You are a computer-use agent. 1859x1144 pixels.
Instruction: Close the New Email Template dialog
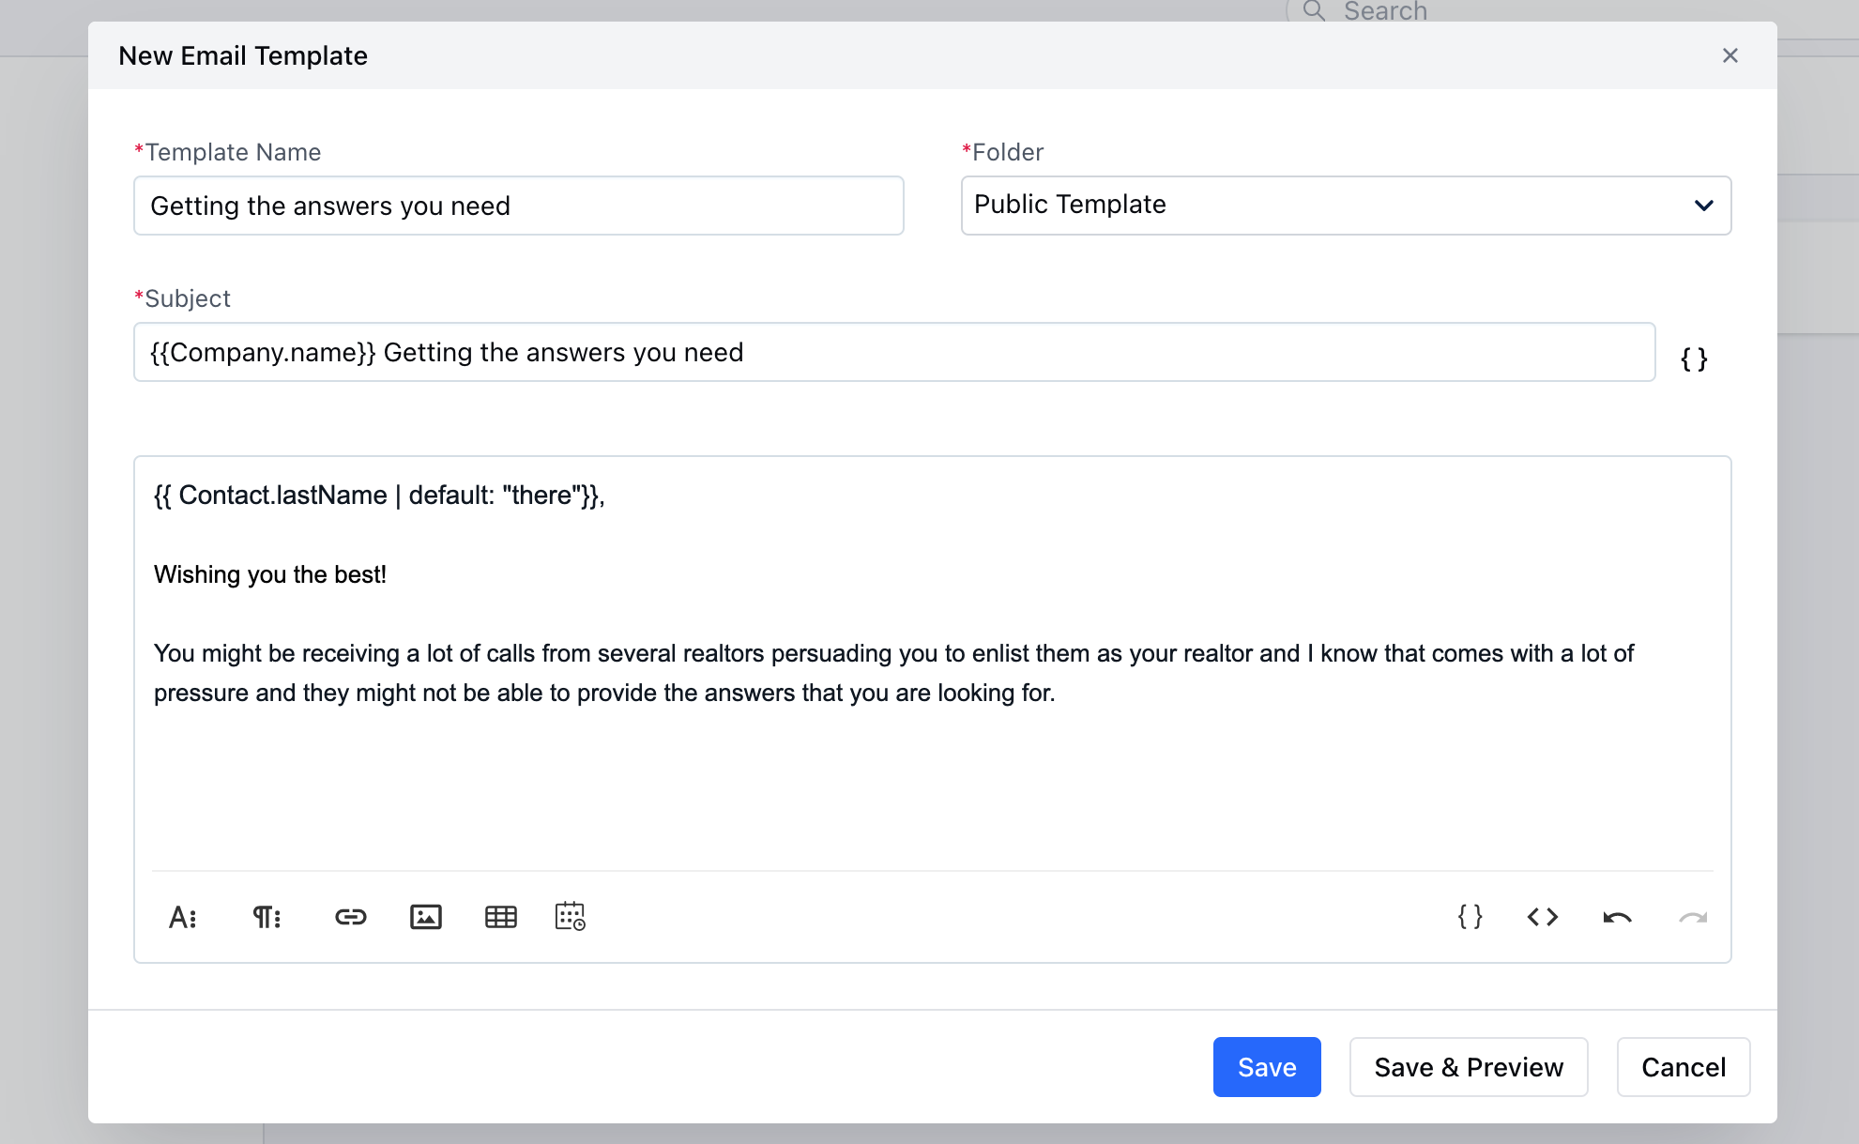(1730, 55)
